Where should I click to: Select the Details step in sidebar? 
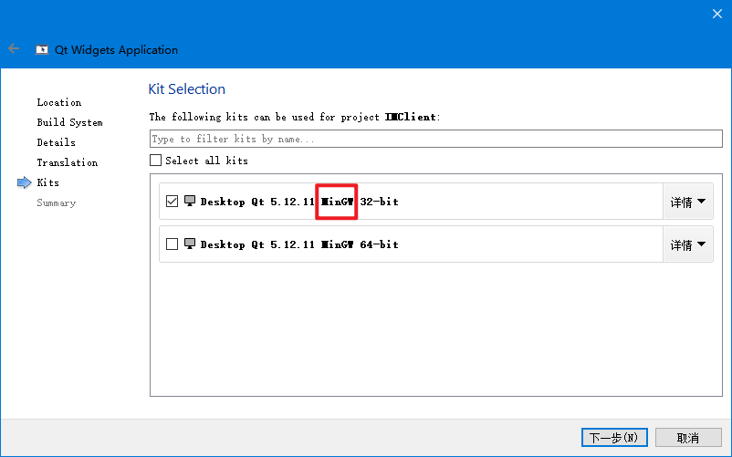pos(56,142)
